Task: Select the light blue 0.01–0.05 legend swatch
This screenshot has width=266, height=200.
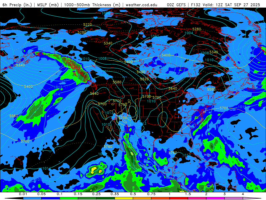Action: (32, 198)
